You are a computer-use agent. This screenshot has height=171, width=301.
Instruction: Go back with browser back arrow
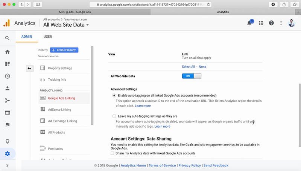22,5
